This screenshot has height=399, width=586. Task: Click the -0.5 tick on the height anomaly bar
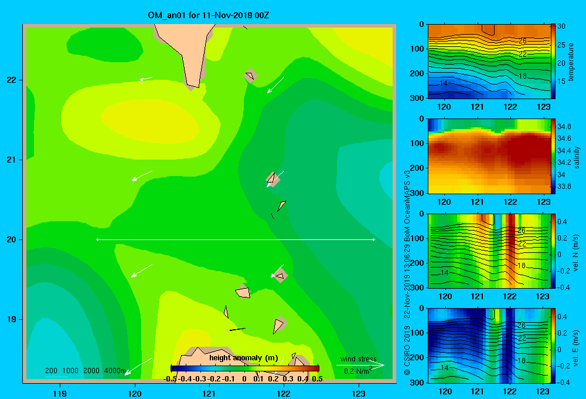[170, 379]
